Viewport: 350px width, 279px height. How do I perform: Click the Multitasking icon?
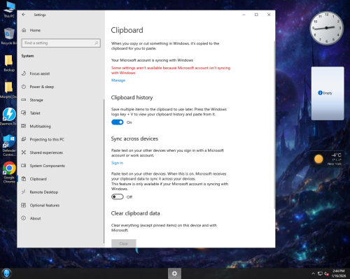coord(24,126)
